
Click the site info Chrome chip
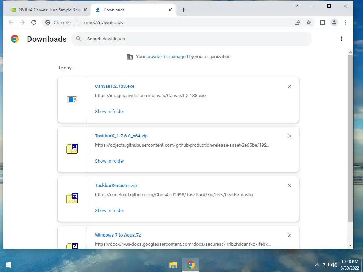(58, 22)
